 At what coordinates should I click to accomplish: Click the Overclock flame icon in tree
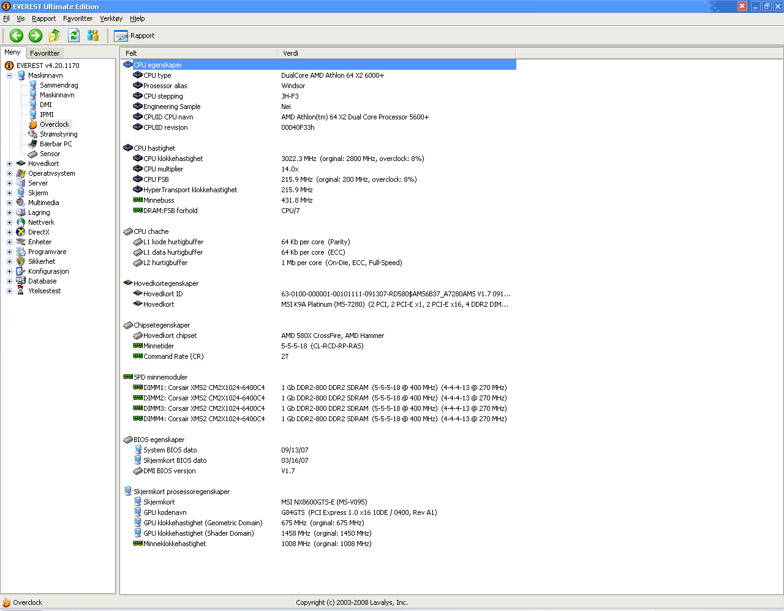33,124
